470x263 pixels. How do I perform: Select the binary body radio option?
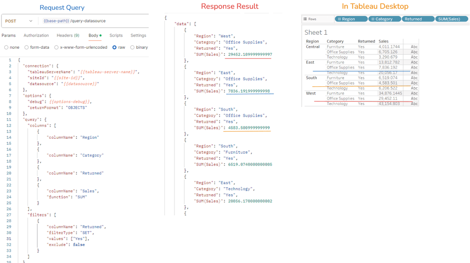tap(132, 47)
